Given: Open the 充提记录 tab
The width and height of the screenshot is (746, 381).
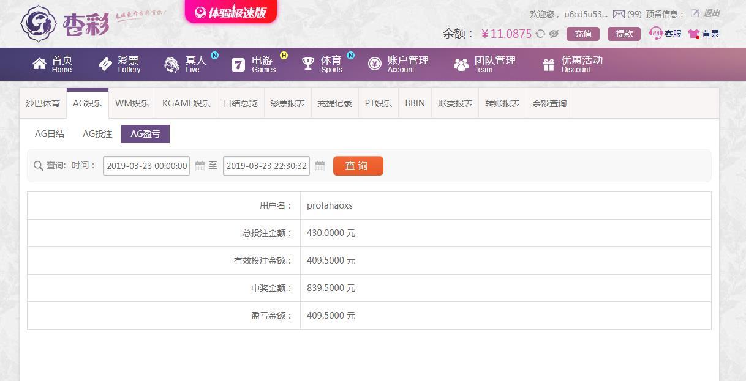Looking at the screenshot, I should point(335,103).
